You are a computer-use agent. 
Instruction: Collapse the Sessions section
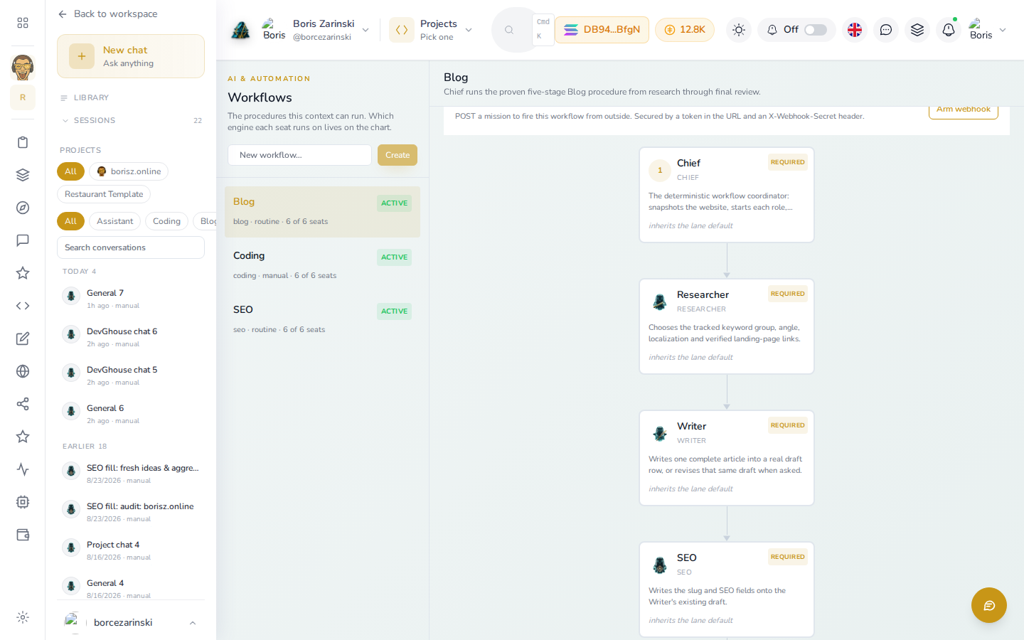click(131, 120)
